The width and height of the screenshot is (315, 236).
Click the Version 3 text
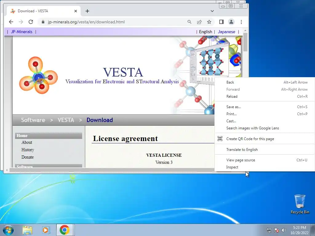(x=164, y=162)
